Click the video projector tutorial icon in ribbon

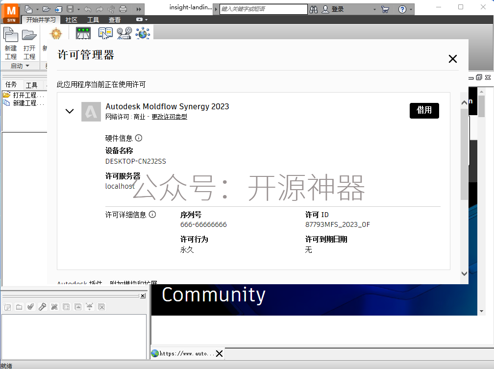click(x=124, y=33)
